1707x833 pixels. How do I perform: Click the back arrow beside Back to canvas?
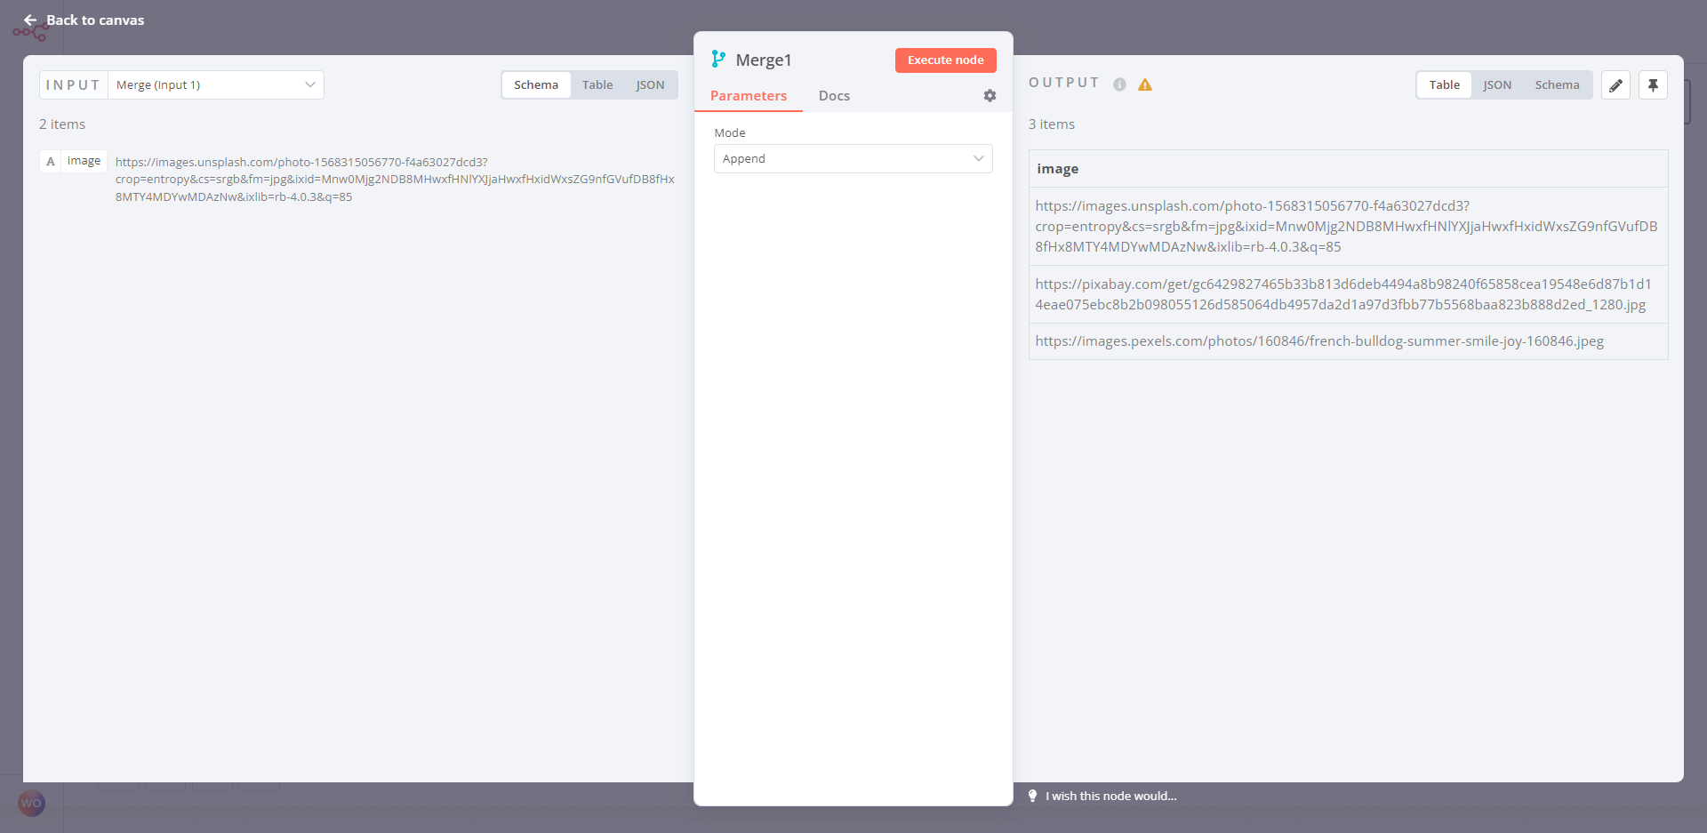click(x=31, y=20)
